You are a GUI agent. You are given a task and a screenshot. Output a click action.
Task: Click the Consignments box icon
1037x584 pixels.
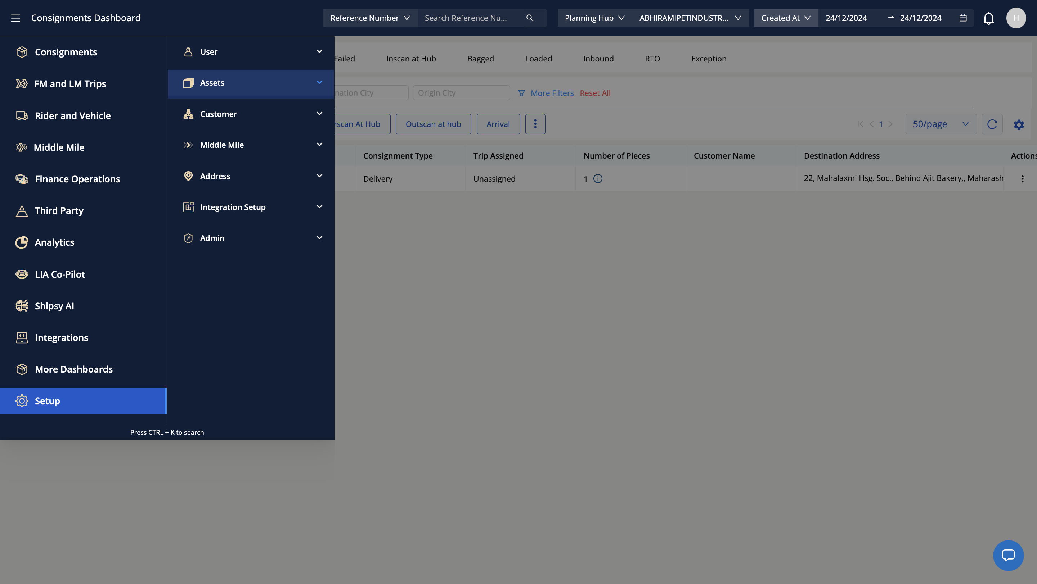(22, 52)
